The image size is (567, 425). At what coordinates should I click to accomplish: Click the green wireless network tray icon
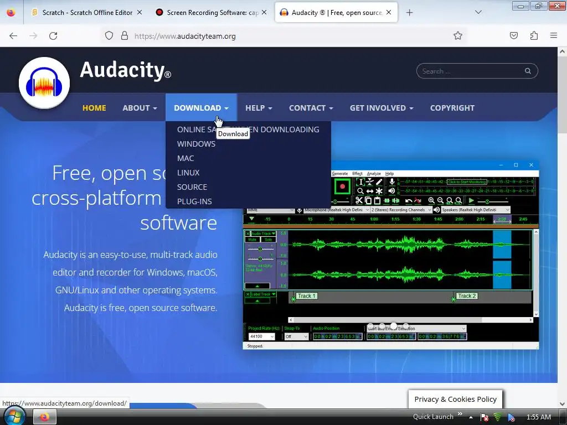[x=498, y=417]
